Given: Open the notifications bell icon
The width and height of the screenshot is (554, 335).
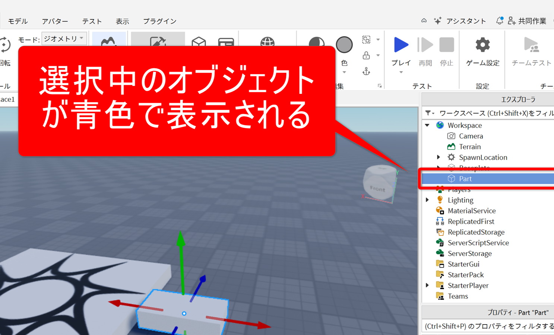Looking at the screenshot, I should (x=499, y=21).
